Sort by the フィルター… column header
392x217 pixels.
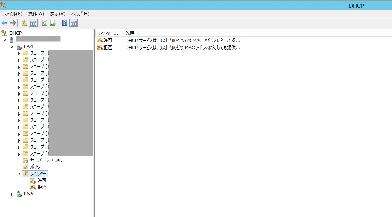pyautogui.click(x=109, y=33)
